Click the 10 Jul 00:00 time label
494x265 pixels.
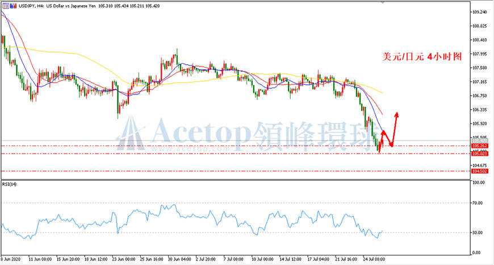pos(263,259)
